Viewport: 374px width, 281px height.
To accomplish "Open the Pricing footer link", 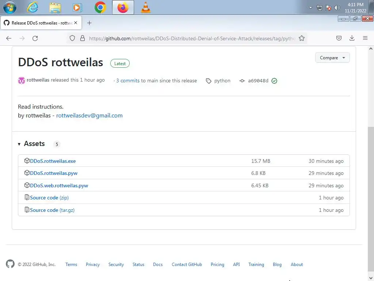I will click(x=217, y=265).
